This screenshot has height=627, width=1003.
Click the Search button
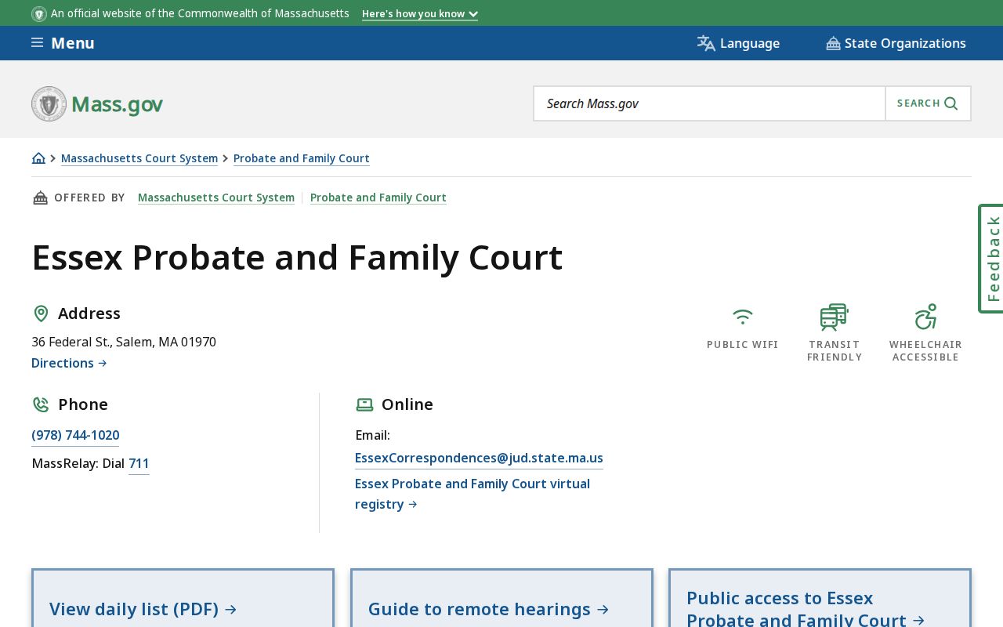click(x=928, y=103)
